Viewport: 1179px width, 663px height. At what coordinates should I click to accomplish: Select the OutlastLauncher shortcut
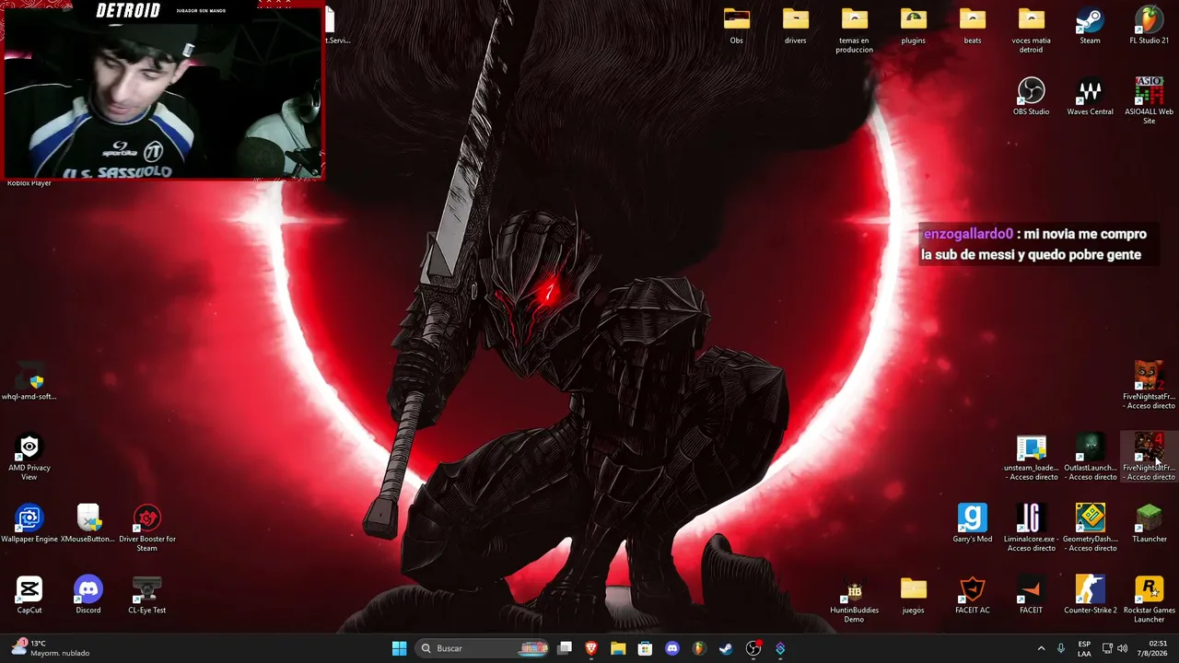[x=1090, y=458]
